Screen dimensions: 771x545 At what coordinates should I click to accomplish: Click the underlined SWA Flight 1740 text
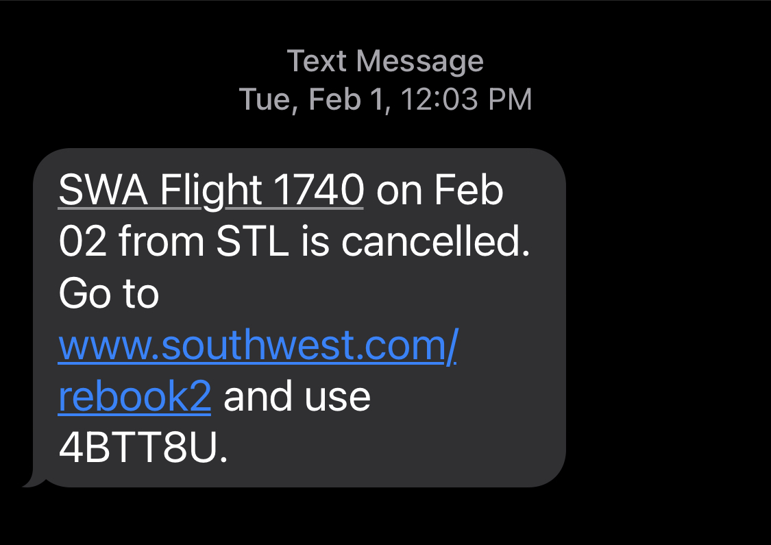(x=210, y=191)
